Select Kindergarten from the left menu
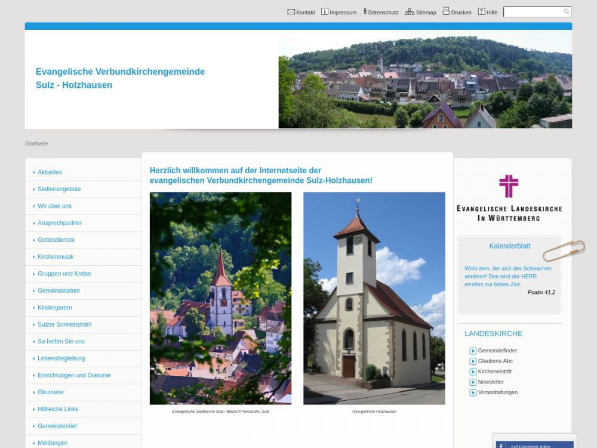 click(x=54, y=308)
